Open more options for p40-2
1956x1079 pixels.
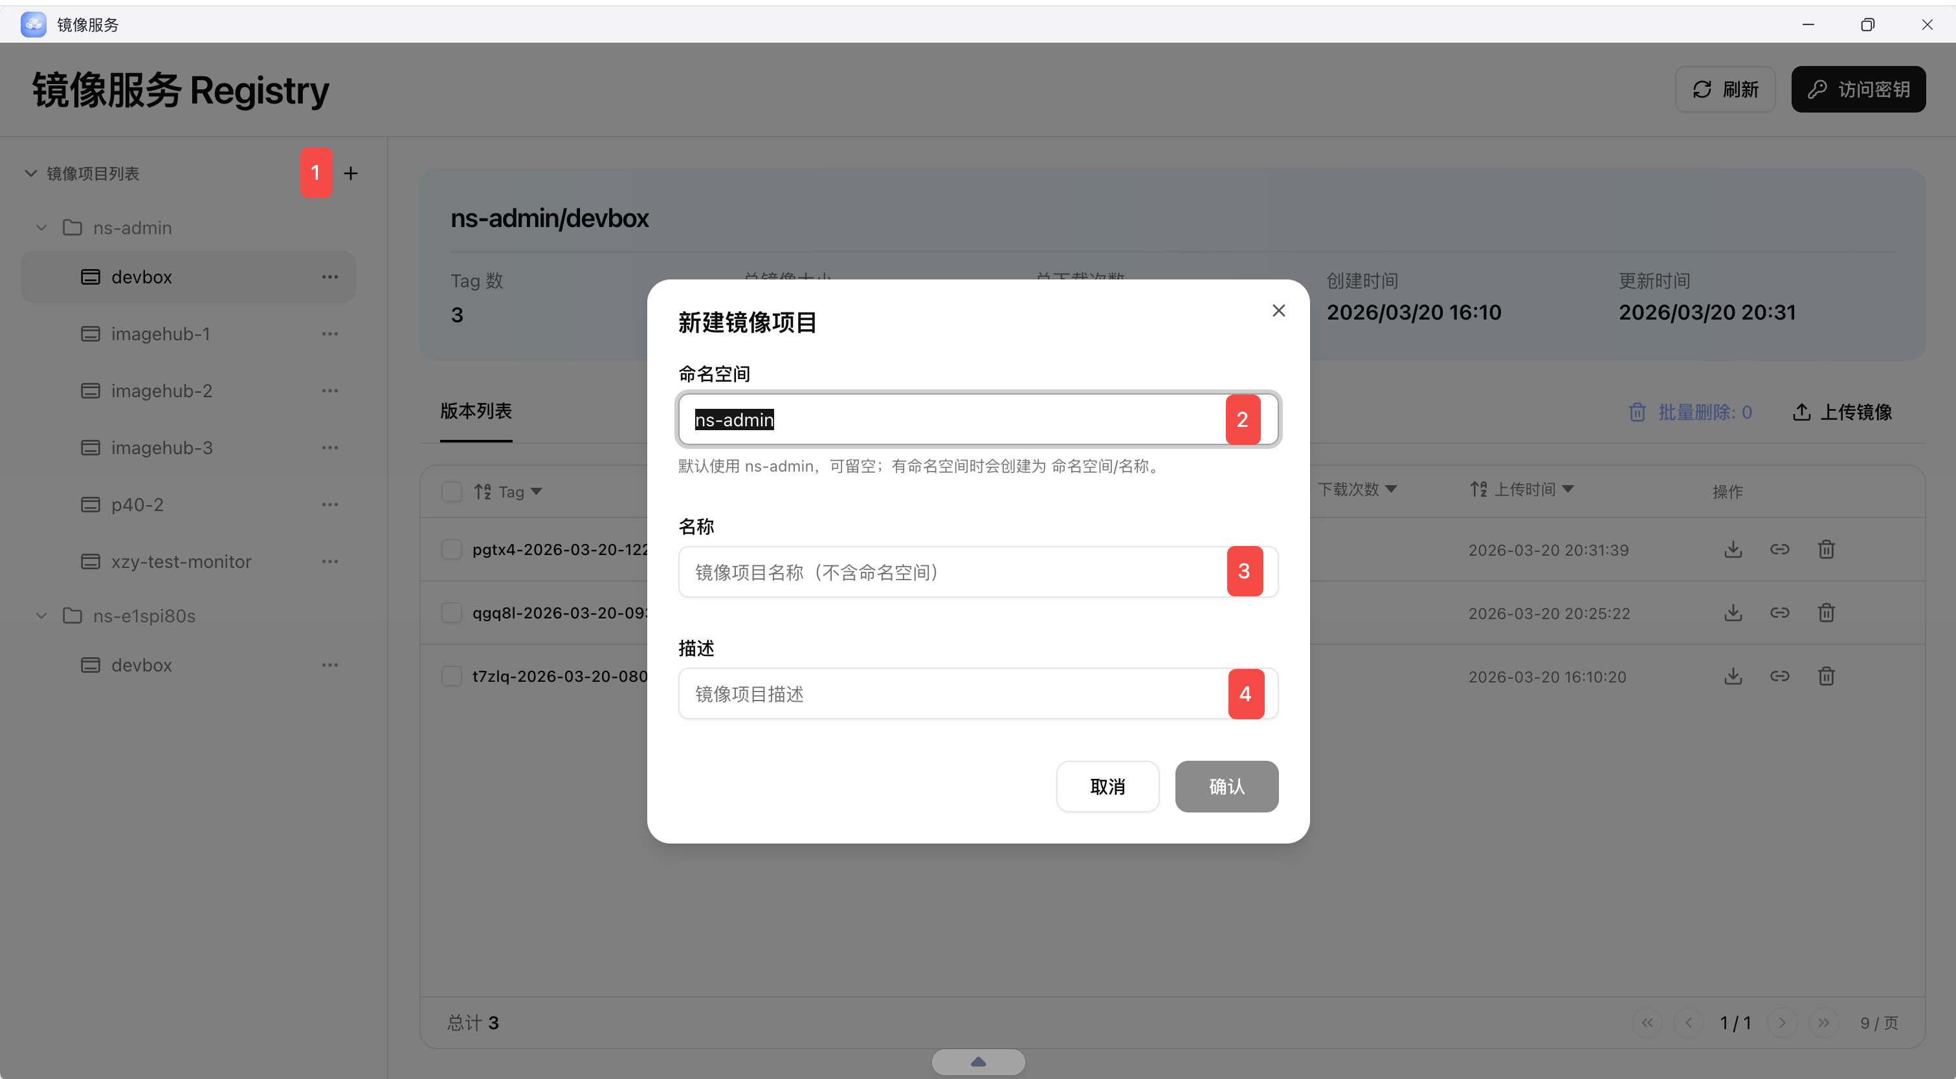click(329, 505)
